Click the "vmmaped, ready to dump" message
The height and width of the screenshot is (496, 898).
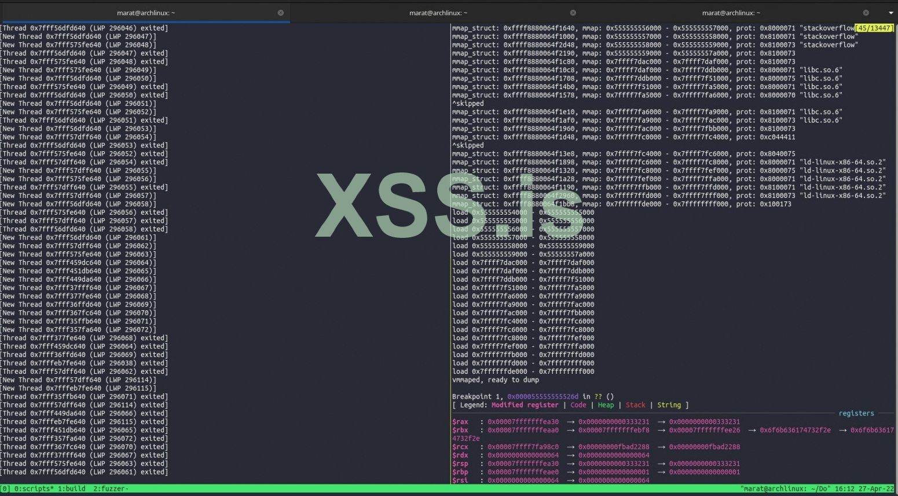(496, 380)
